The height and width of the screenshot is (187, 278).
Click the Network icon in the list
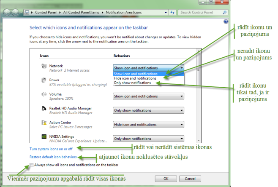(x=44, y=66)
